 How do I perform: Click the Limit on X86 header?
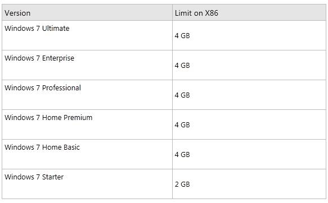coord(249,12)
